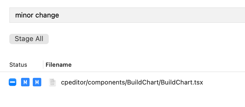Toggle the partially staged checkbox for BuildChart.tsx
The height and width of the screenshot is (107, 245).
(13, 82)
